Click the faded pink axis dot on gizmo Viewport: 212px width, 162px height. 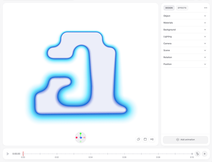[x=84, y=138]
